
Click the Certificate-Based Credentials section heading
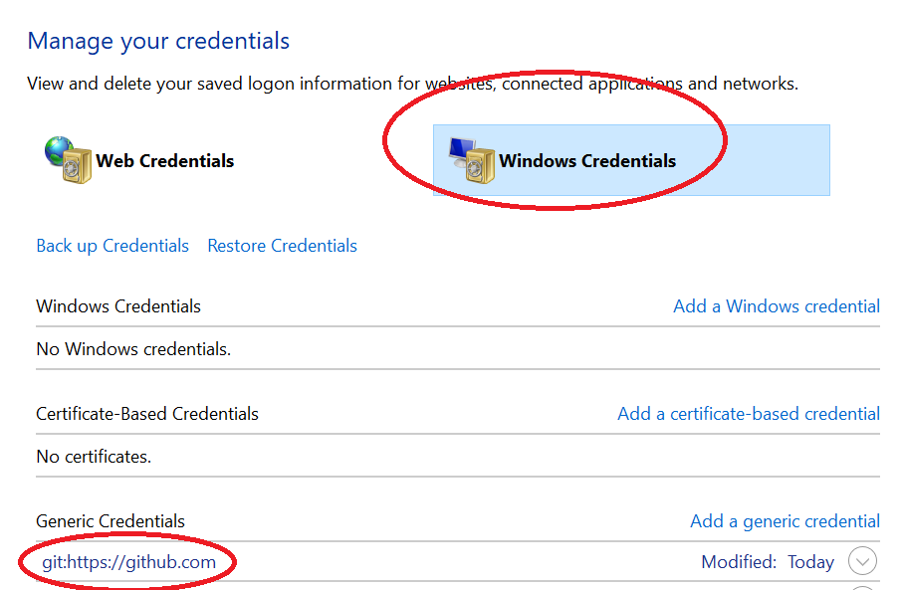147,414
